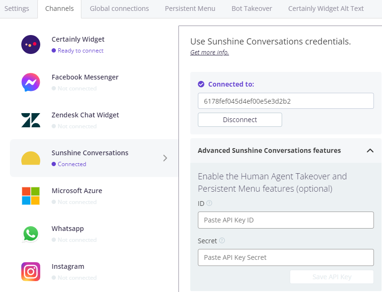The height and width of the screenshot is (292, 382).
Task: Select the Certainly Widget channel name
Action: coord(78,39)
